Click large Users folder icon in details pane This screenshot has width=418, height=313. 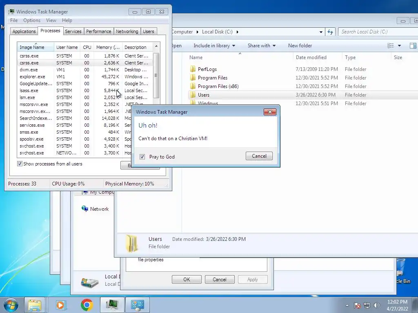click(132, 243)
